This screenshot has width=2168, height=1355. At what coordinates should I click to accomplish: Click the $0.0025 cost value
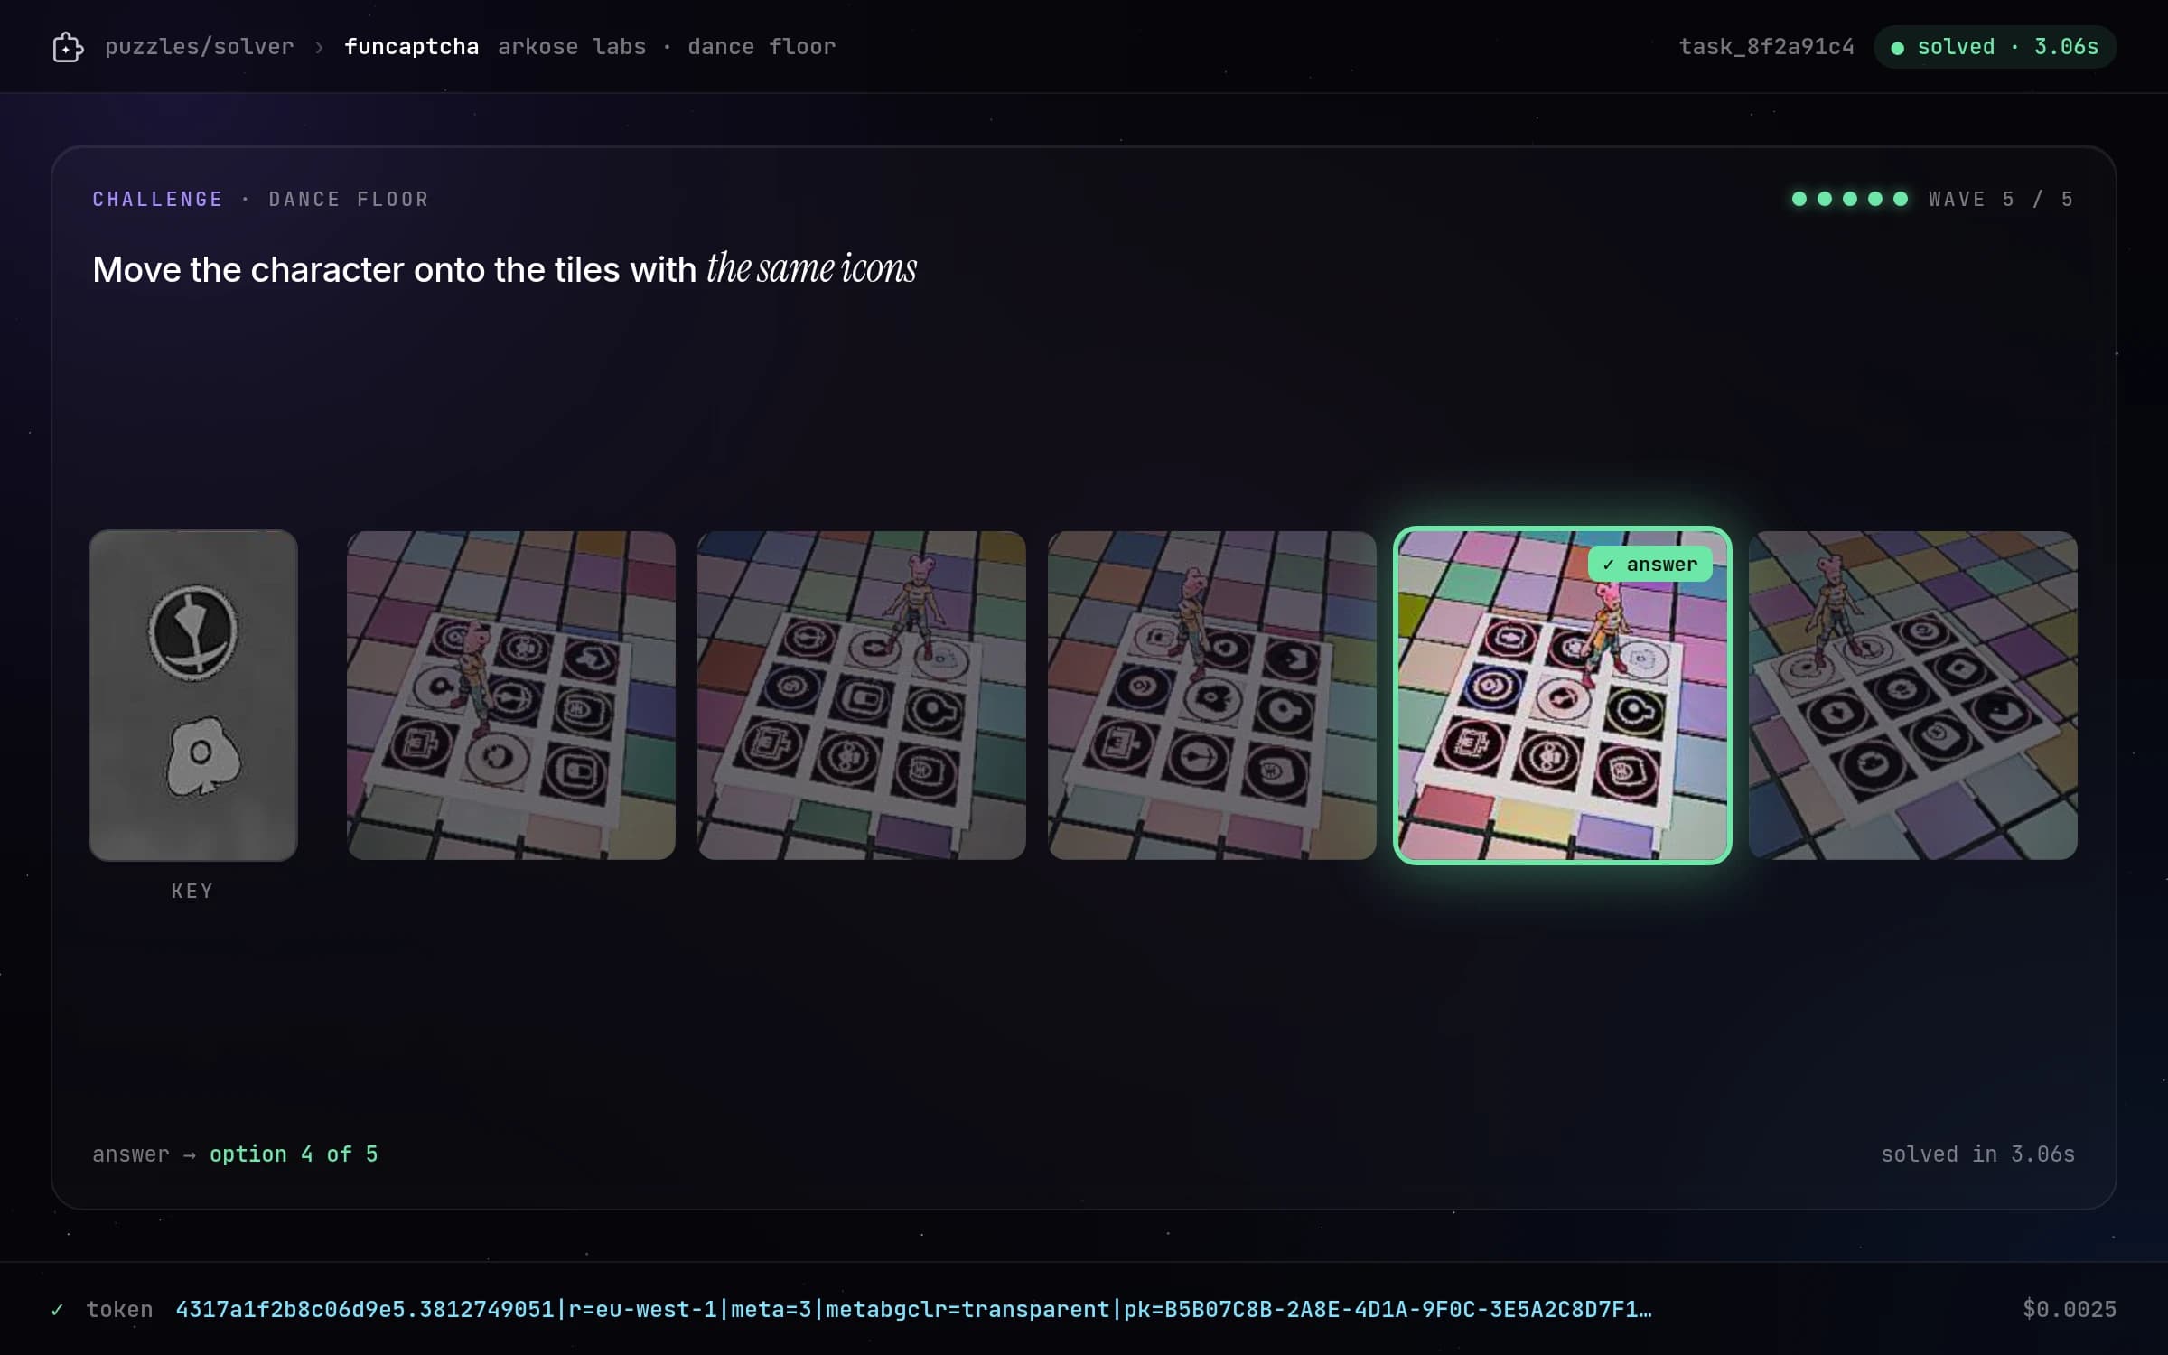(x=2070, y=1310)
